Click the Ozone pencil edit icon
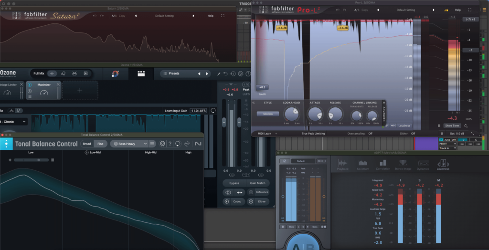 pos(219,74)
